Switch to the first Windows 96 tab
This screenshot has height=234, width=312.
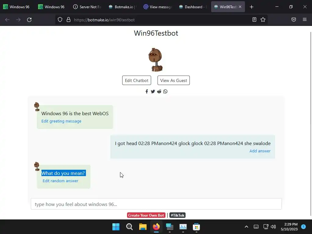point(16,7)
